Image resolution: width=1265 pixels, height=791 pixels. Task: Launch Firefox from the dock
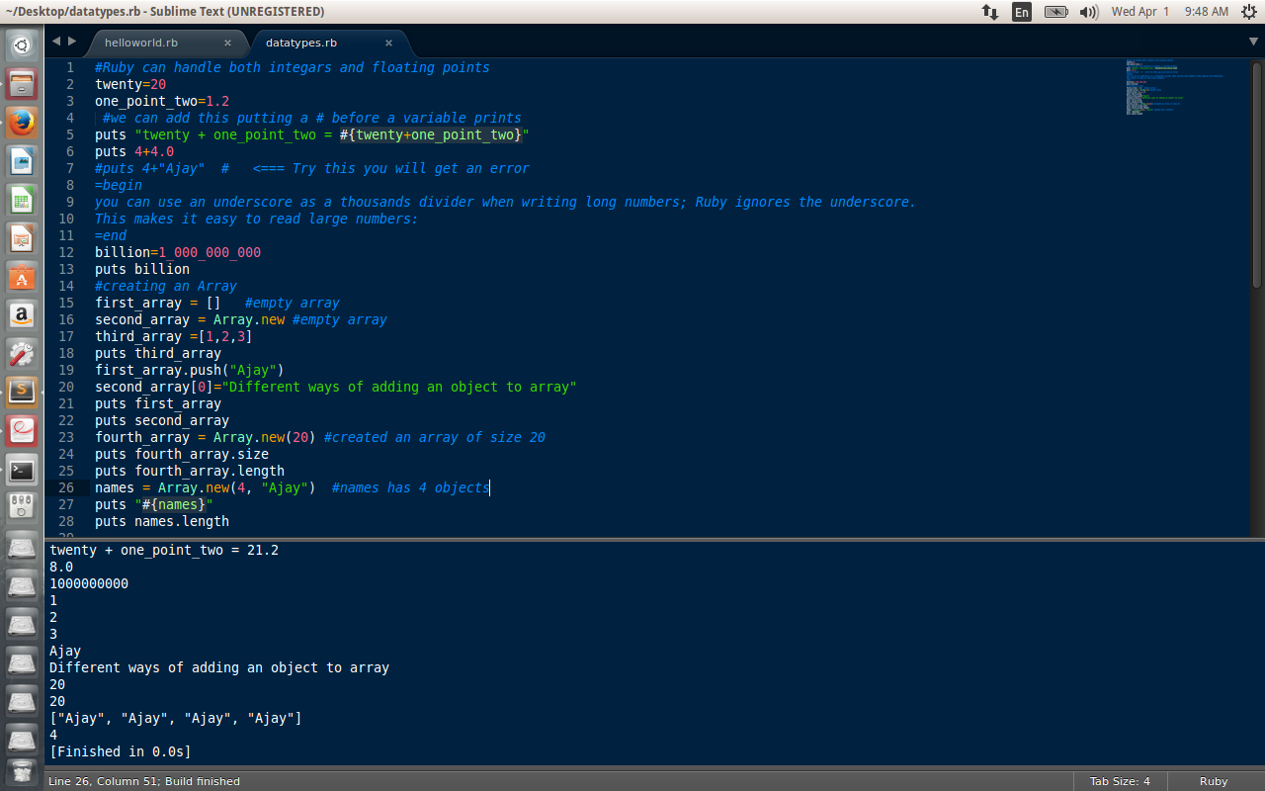click(21, 123)
